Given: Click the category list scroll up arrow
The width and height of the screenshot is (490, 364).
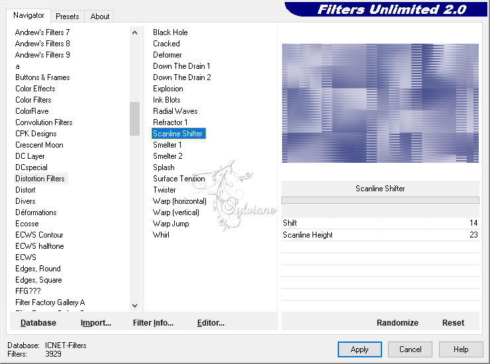Looking at the screenshot, I should click(x=134, y=32).
